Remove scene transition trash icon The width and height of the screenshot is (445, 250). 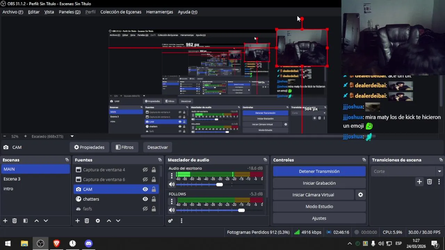tap(429, 182)
